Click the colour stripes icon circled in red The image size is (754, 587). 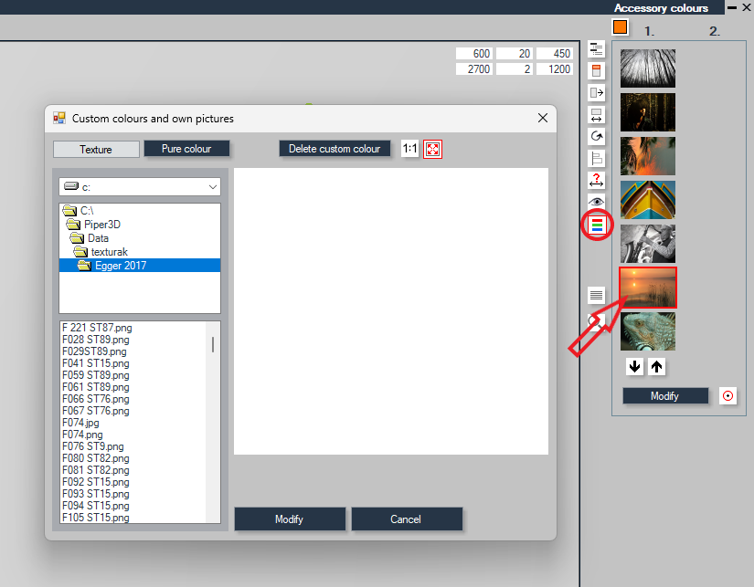point(597,225)
